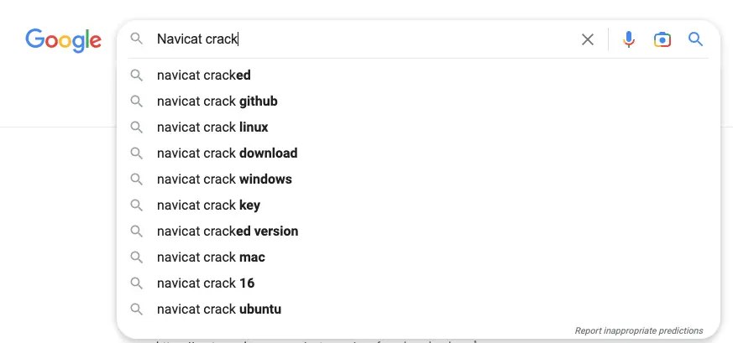The width and height of the screenshot is (733, 343).
Task: Select "navicat crack download" suggestion
Action: (227, 153)
